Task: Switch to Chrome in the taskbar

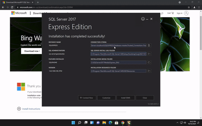Action: click(x=123, y=123)
